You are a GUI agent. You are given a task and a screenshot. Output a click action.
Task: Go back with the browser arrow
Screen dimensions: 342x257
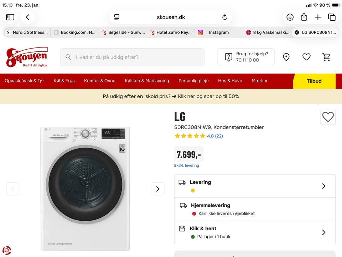click(28, 17)
